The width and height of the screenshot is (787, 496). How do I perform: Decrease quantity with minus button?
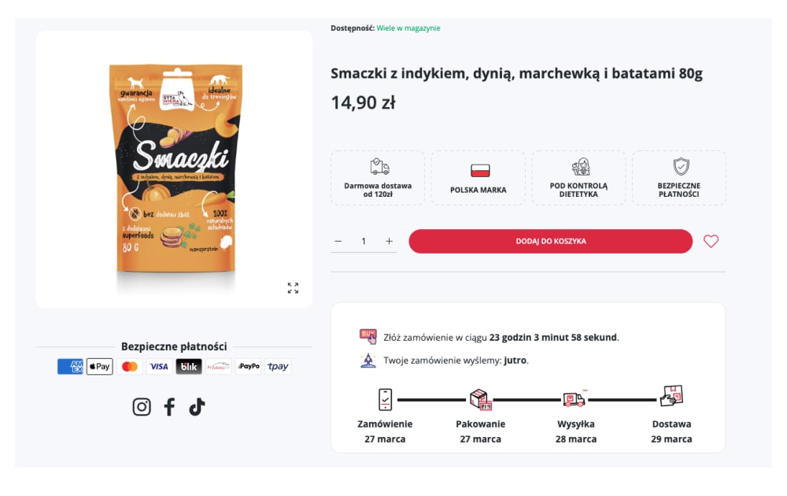pyautogui.click(x=338, y=242)
